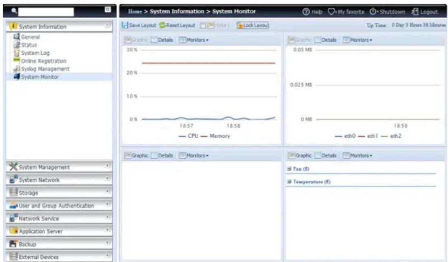Click the System Log icon
This screenshot has height=262, width=448.
click(x=17, y=53)
